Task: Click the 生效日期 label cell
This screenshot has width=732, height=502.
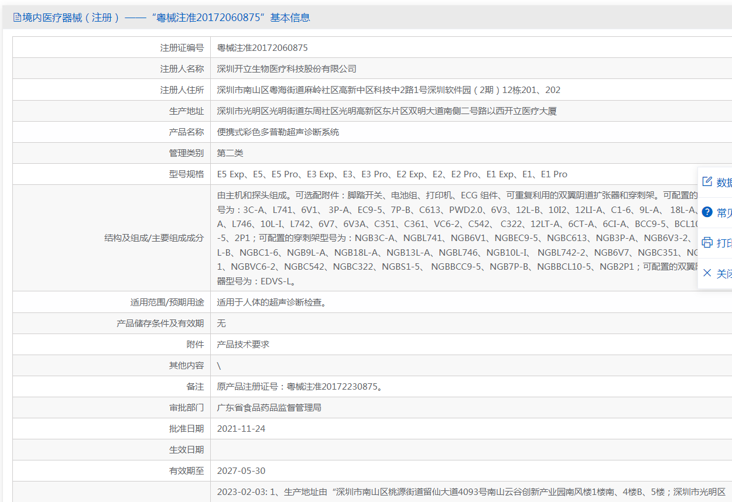Action: coord(112,450)
